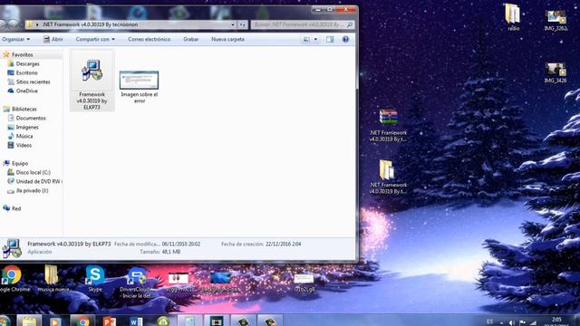Select the radio folder on desktop
Viewport: 580px width, 326px height.
tap(513, 16)
